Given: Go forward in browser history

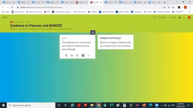Looking at the screenshot, I should tap(8, 7).
